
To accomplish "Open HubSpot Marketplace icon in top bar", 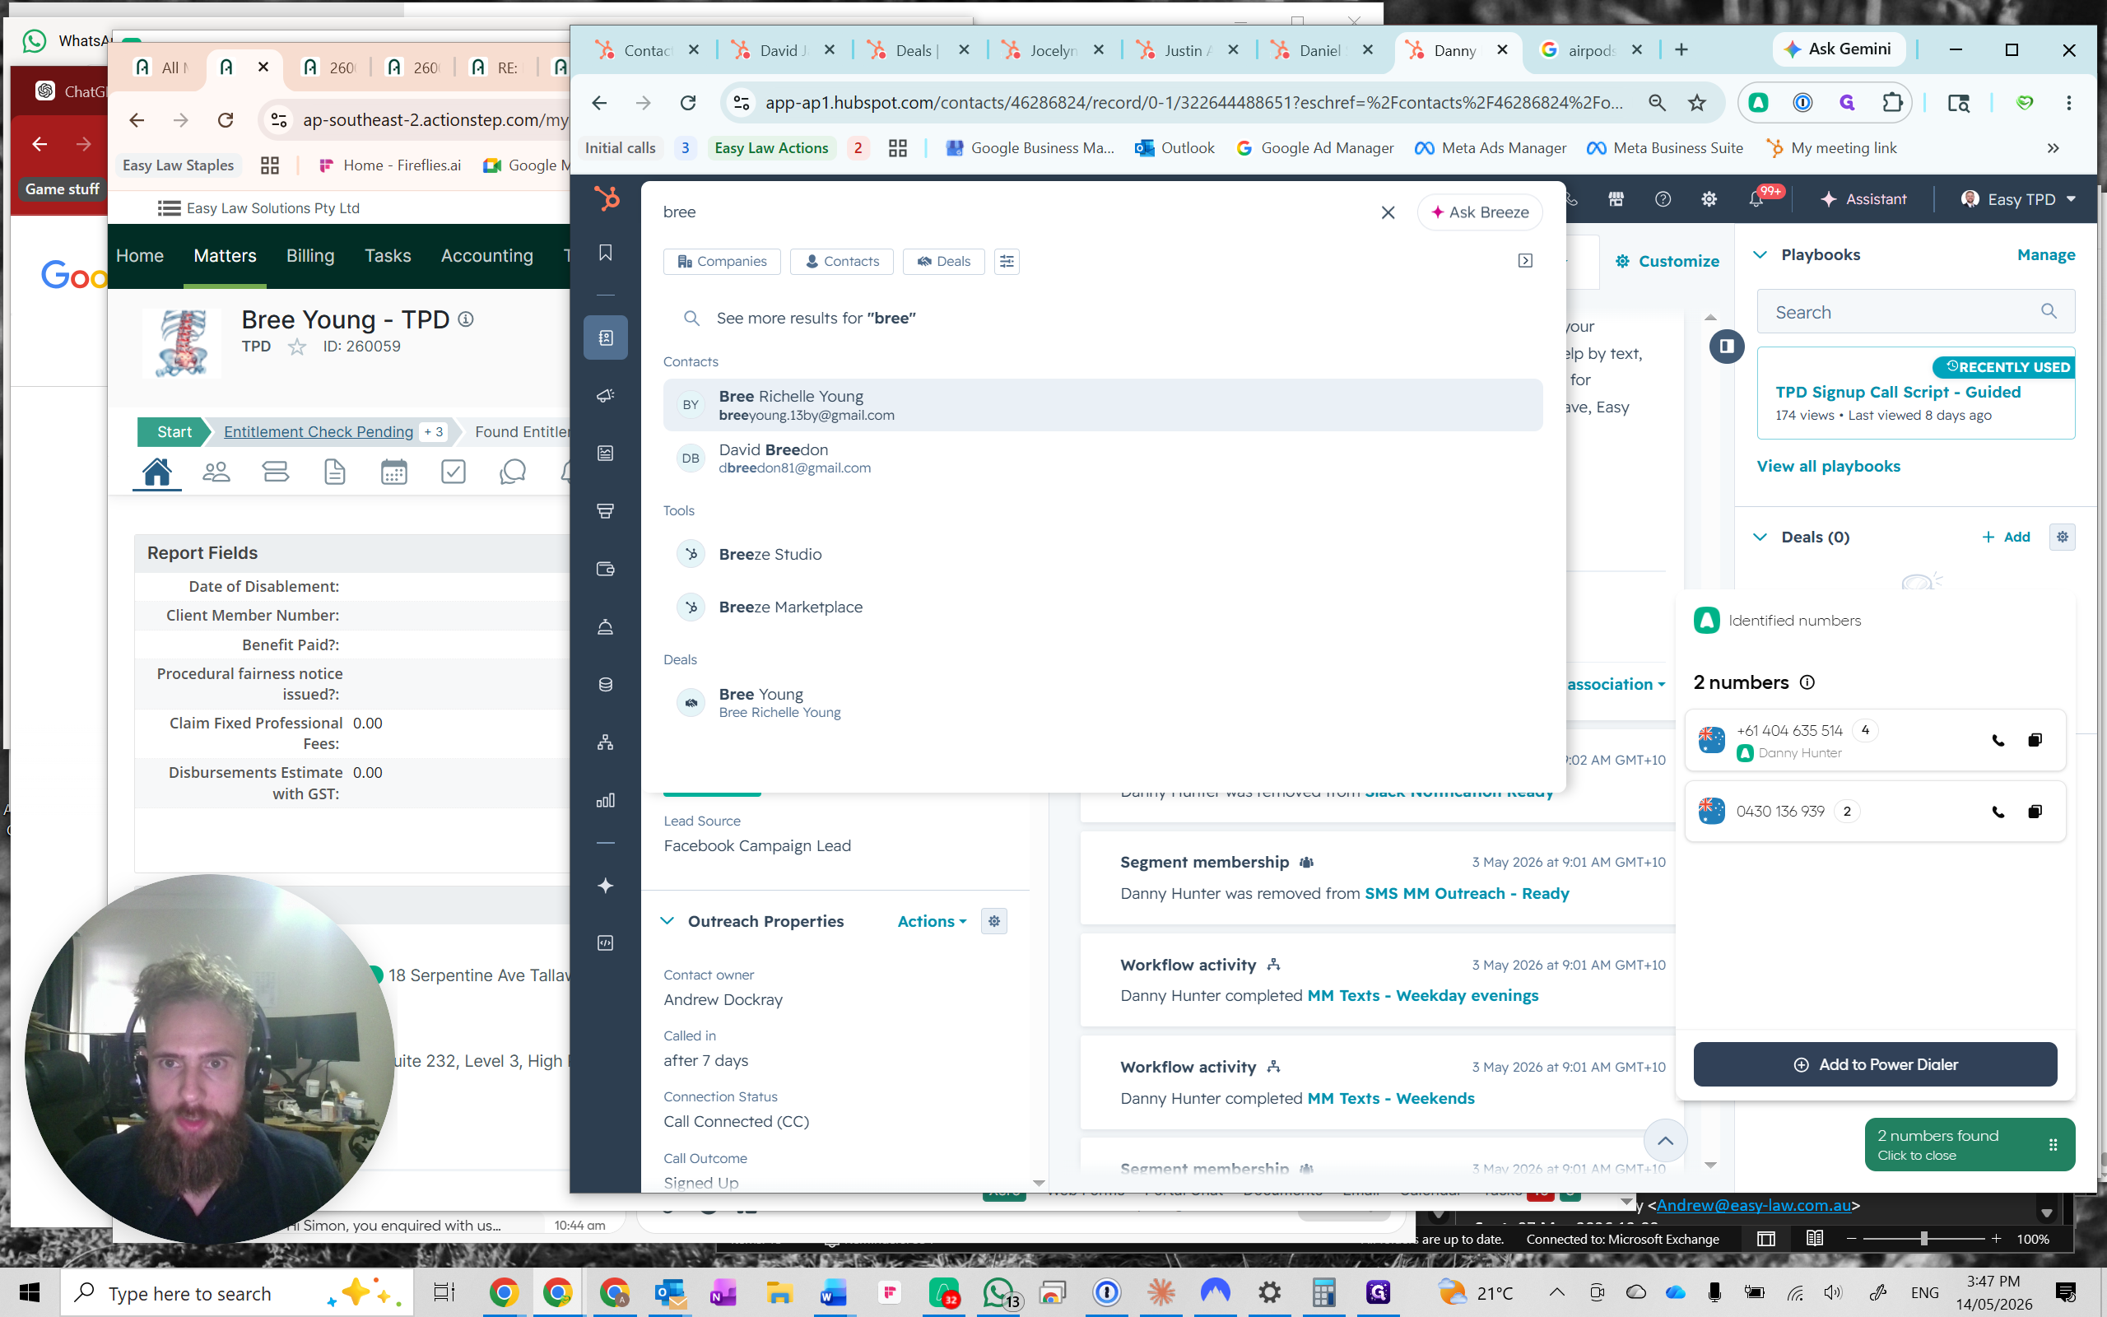I will pos(1616,199).
